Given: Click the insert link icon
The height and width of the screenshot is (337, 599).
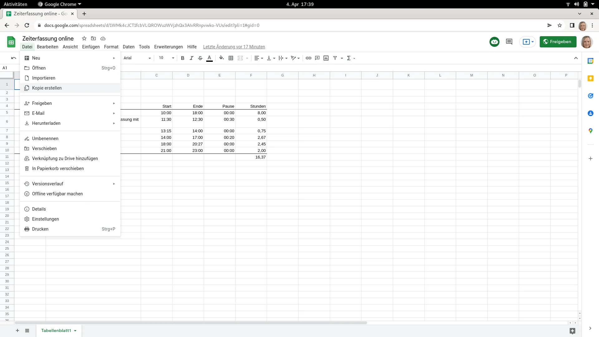Looking at the screenshot, I should (308, 58).
